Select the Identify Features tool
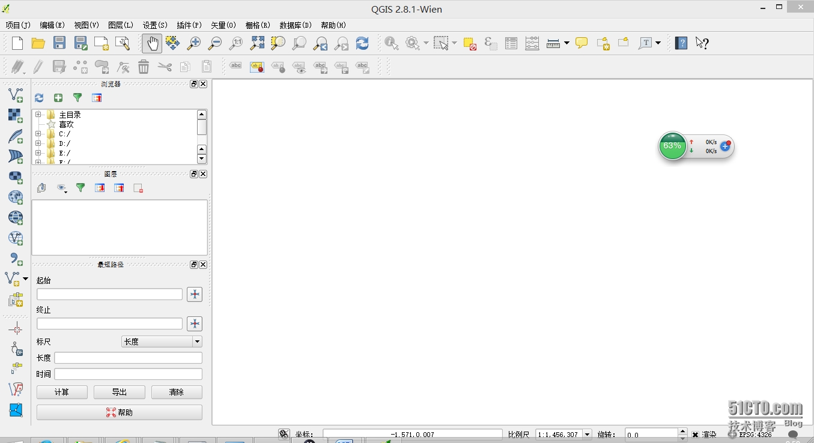 click(x=392, y=43)
